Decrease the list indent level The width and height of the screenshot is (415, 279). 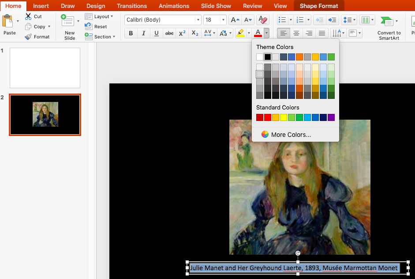[319, 20]
